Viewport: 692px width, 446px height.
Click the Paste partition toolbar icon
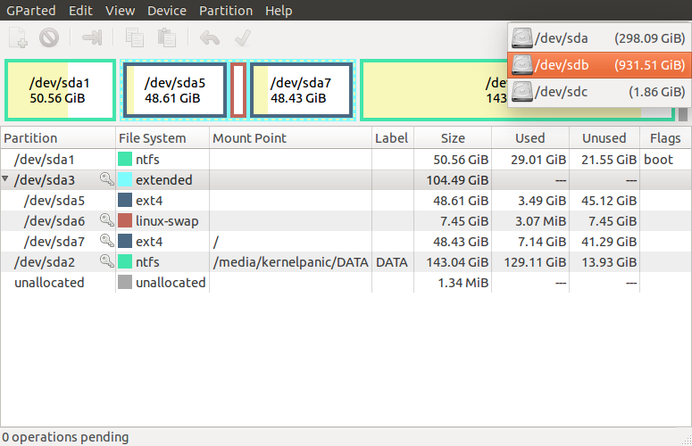click(167, 37)
